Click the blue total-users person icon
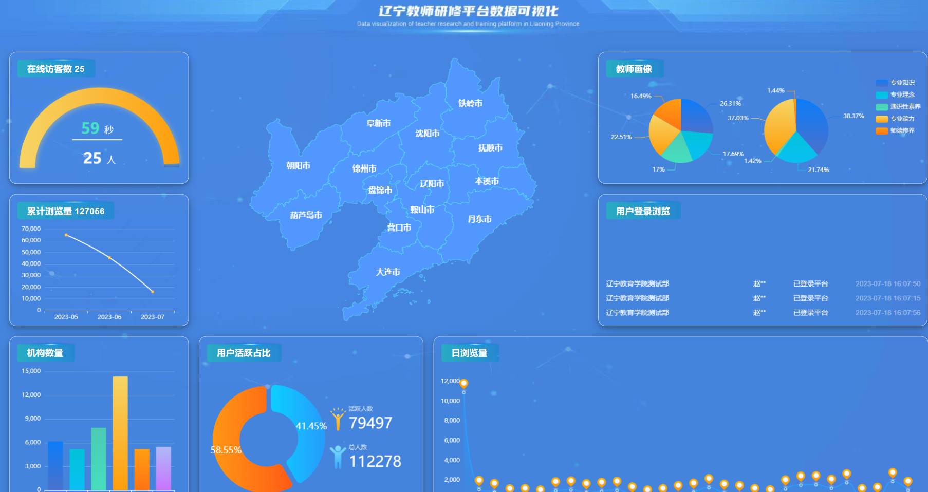The image size is (928, 492). point(338,457)
